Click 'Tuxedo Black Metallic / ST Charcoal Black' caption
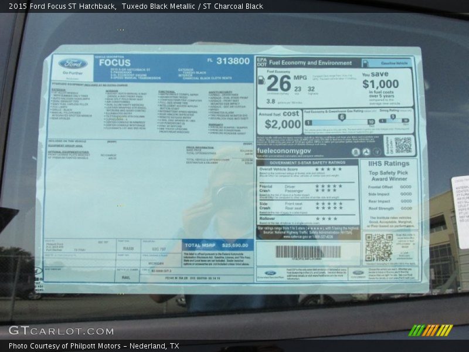The width and height of the screenshot is (469, 352). point(192,6)
